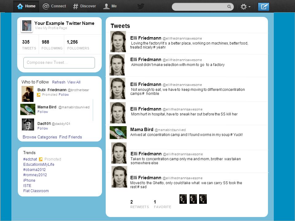Viewport: 295px width, 221px height.
Task: Click Elli's avatar on 'Not enough to eat' tweet
Action: click(118, 88)
